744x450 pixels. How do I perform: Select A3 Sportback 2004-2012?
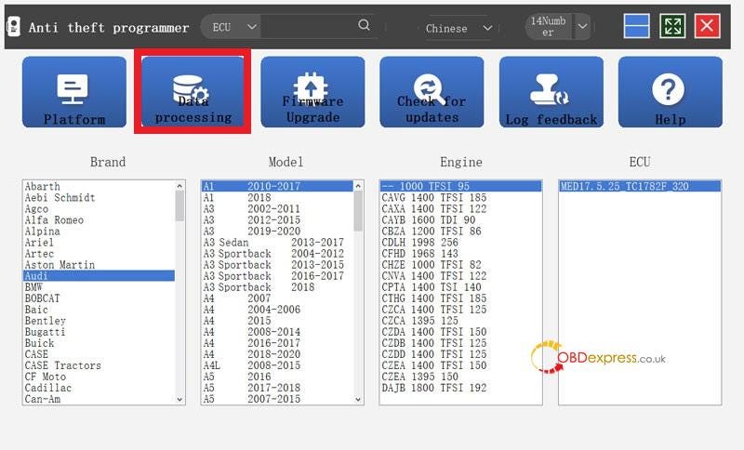277,254
